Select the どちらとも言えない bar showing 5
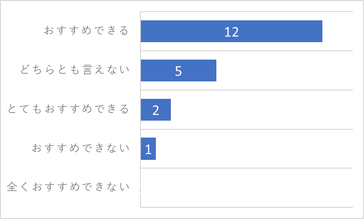The height and width of the screenshot is (219, 364). point(179,70)
